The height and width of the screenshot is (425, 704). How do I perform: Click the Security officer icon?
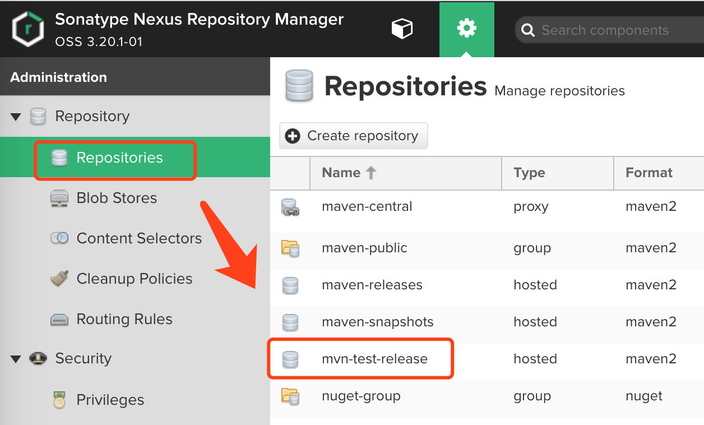[x=38, y=358]
